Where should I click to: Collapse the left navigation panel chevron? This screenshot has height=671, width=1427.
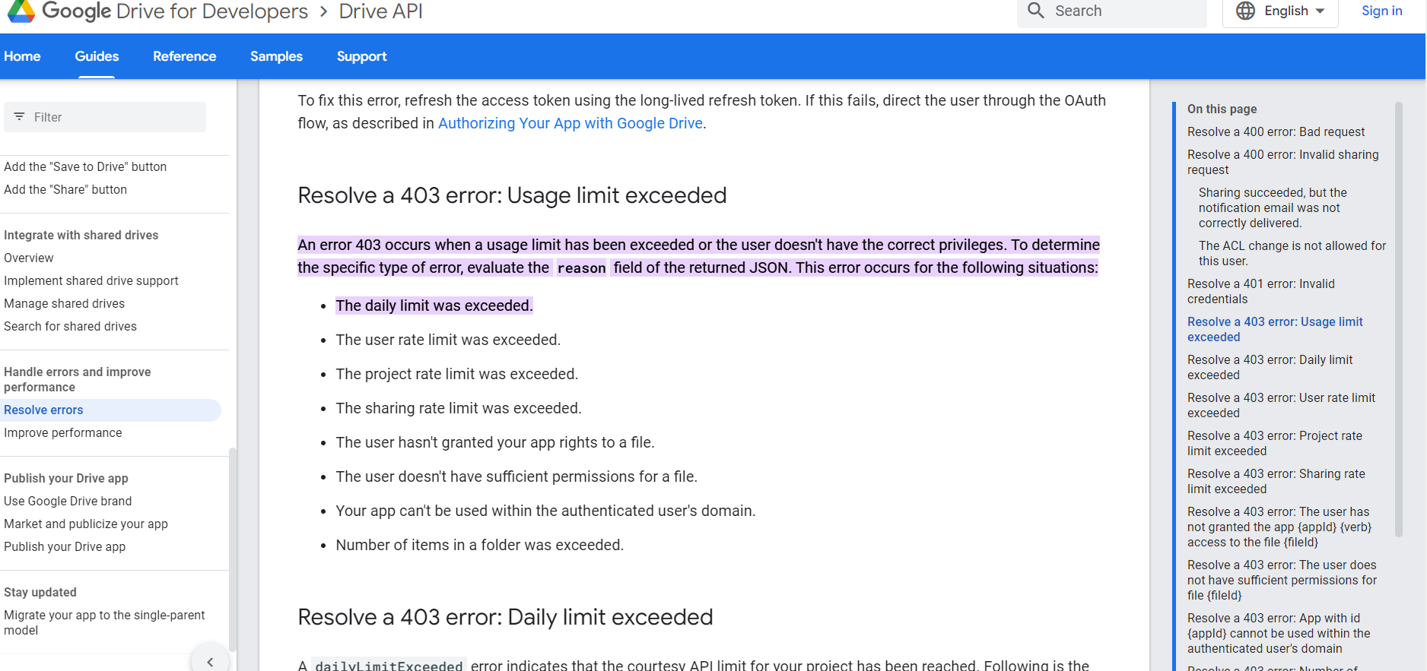point(210,661)
